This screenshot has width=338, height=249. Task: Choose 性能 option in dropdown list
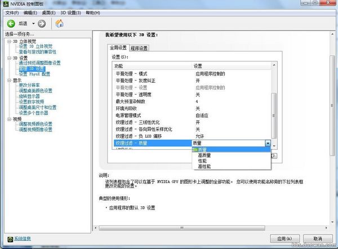tap(232, 161)
